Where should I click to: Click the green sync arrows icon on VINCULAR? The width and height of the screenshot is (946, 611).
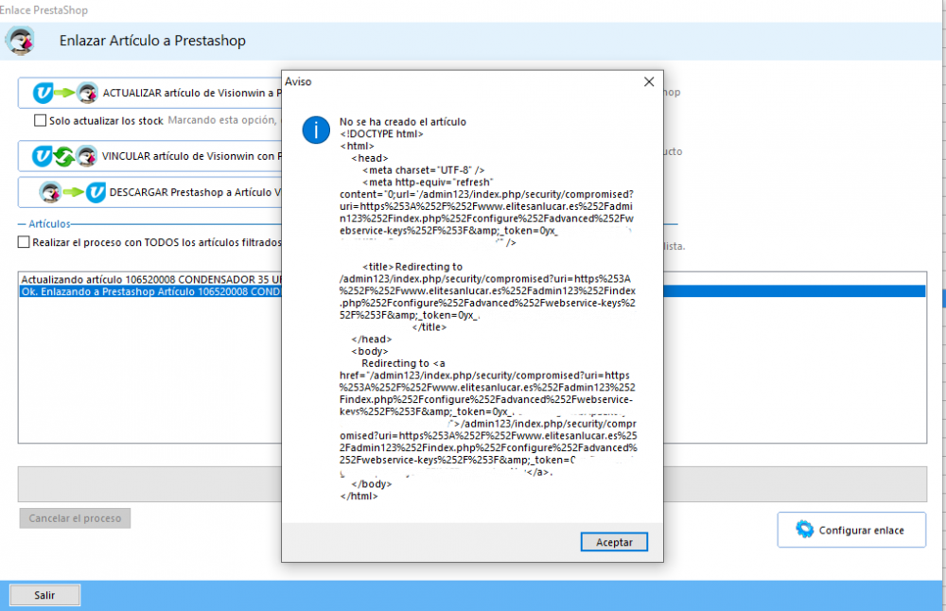(64, 157)
